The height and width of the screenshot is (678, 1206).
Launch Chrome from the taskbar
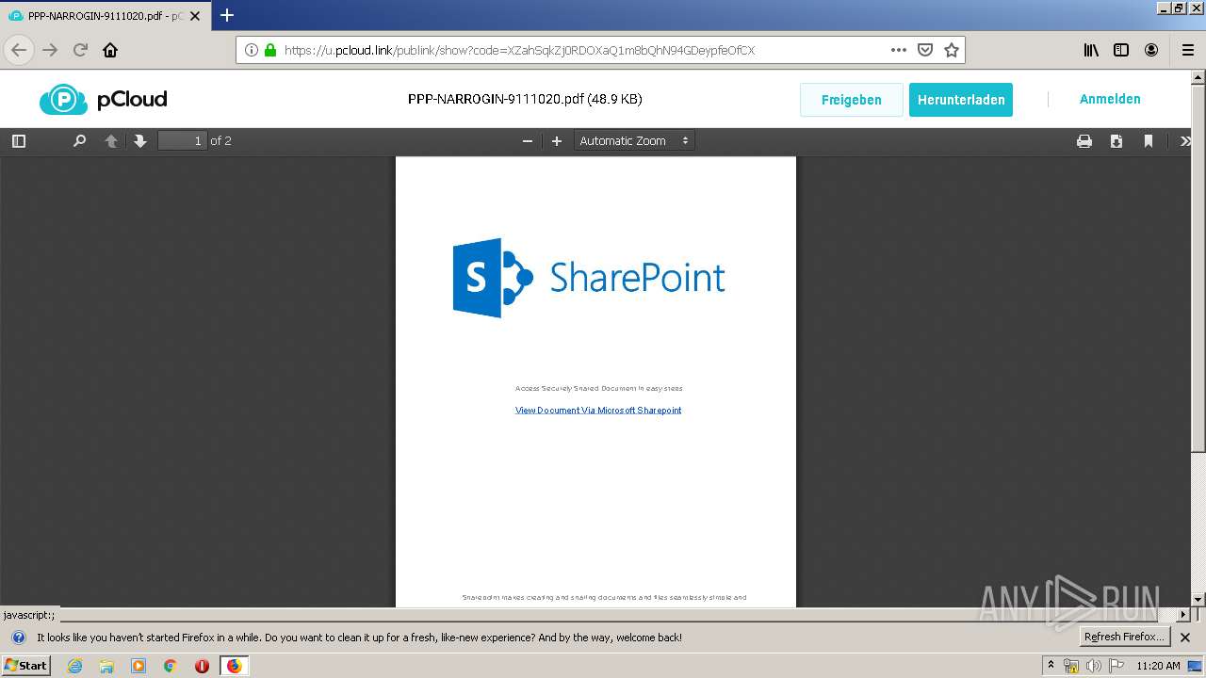pos(171,666)
